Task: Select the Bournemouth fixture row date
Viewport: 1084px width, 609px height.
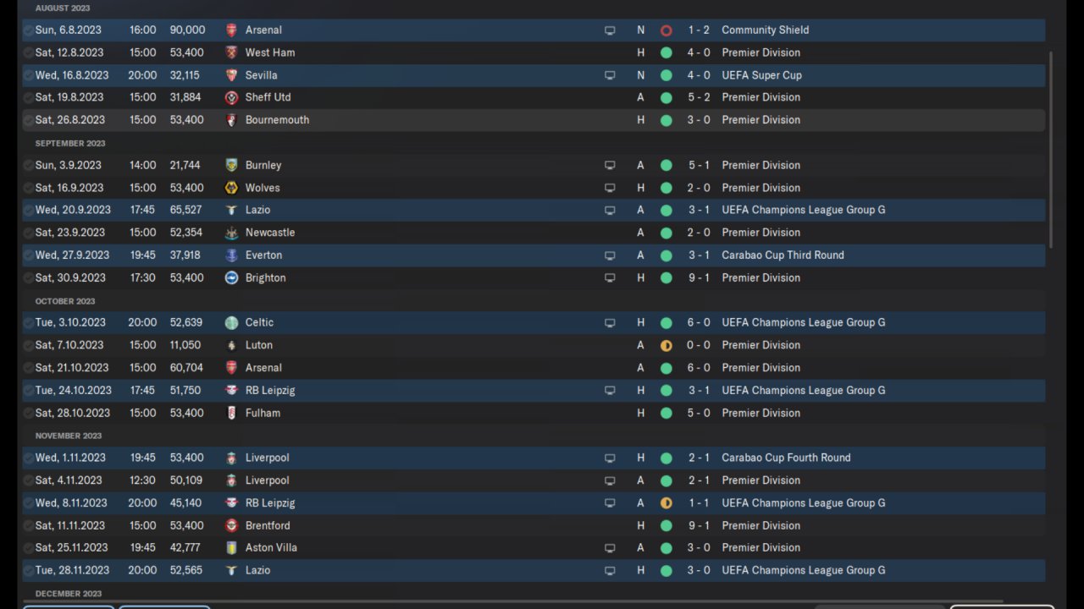Action: tap(69, 120)
